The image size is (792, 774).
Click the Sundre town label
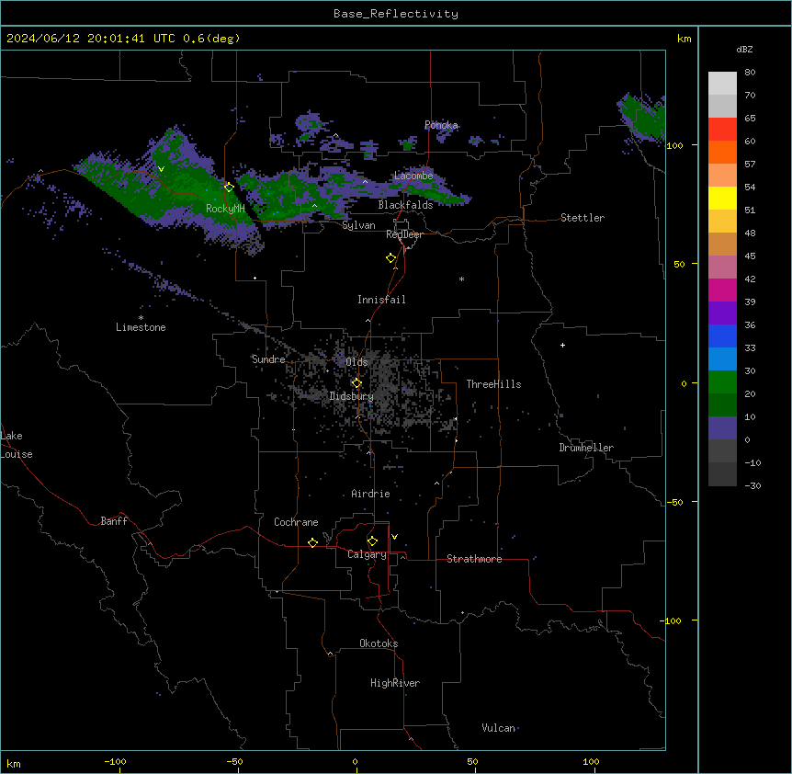click(268, 359)
